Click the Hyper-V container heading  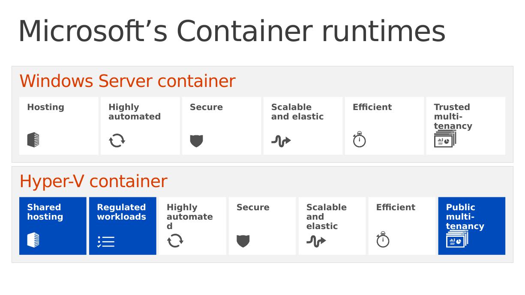coord(93,181)
